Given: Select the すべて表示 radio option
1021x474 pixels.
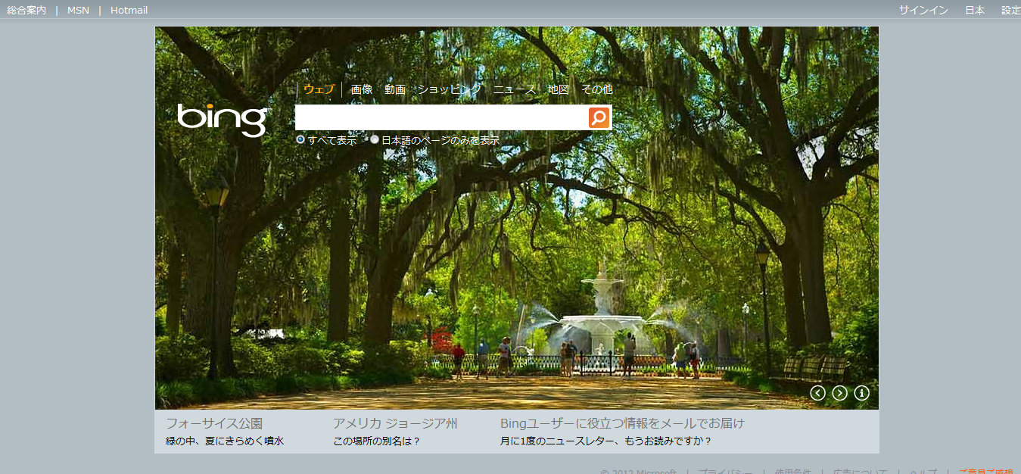Looking at the screenshot, I should (x=300, y=140).
